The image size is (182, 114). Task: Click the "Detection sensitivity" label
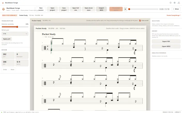[8, 24]
